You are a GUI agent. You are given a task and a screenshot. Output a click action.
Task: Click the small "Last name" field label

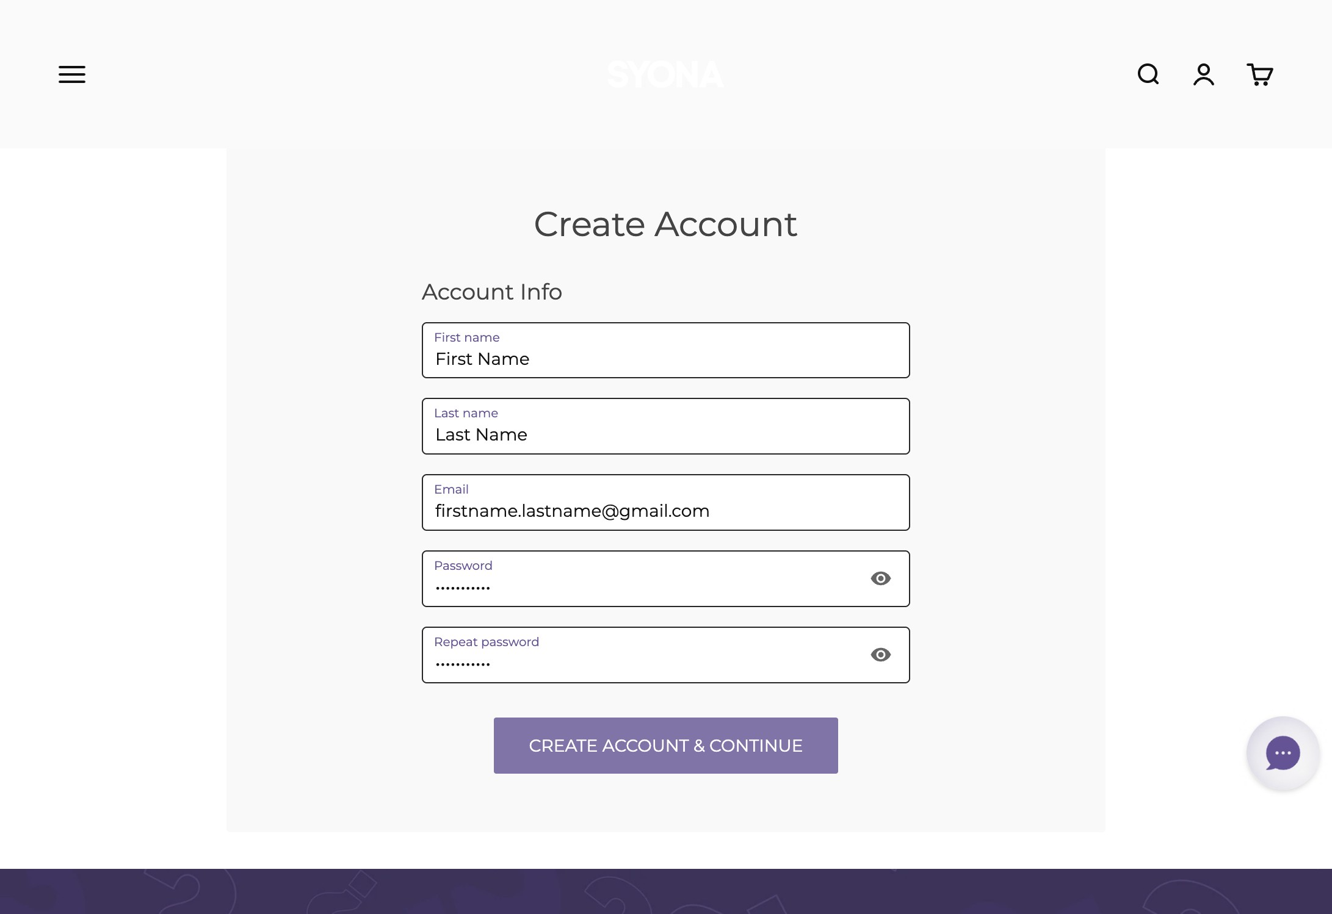click(466, 413)
